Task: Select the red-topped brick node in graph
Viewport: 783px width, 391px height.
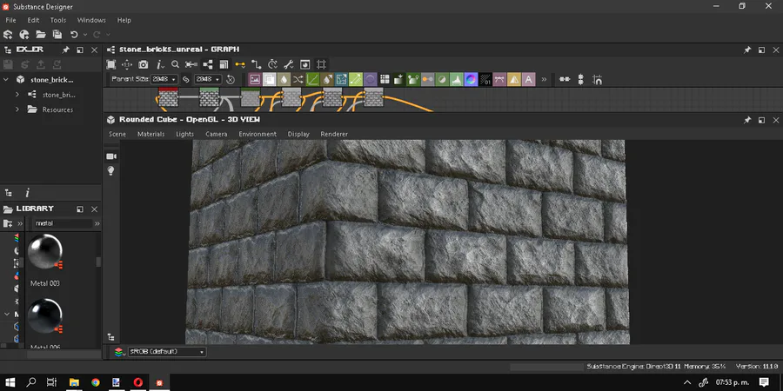Action: pyautogui.click(x=168, y=96)
